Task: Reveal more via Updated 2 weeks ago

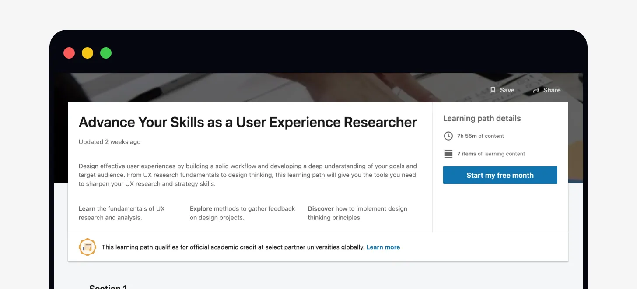Action: [109, 142]
